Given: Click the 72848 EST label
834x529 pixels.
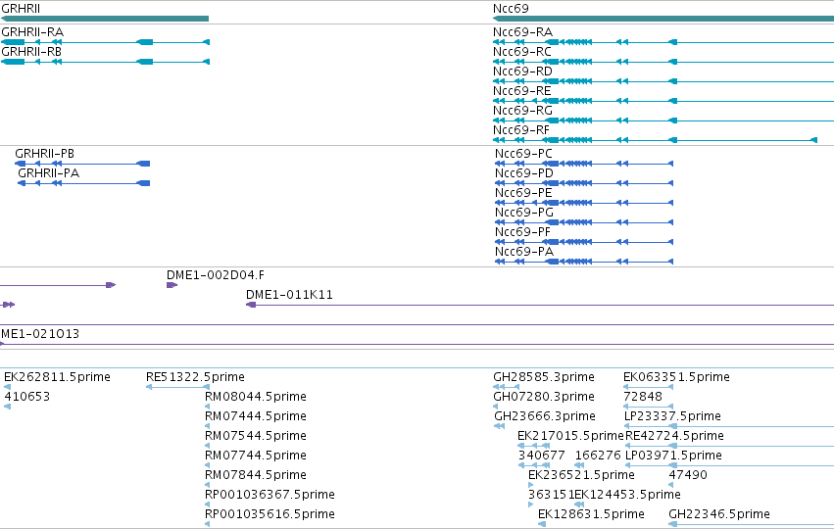Looking at the screenshot, I should [643, 397].
